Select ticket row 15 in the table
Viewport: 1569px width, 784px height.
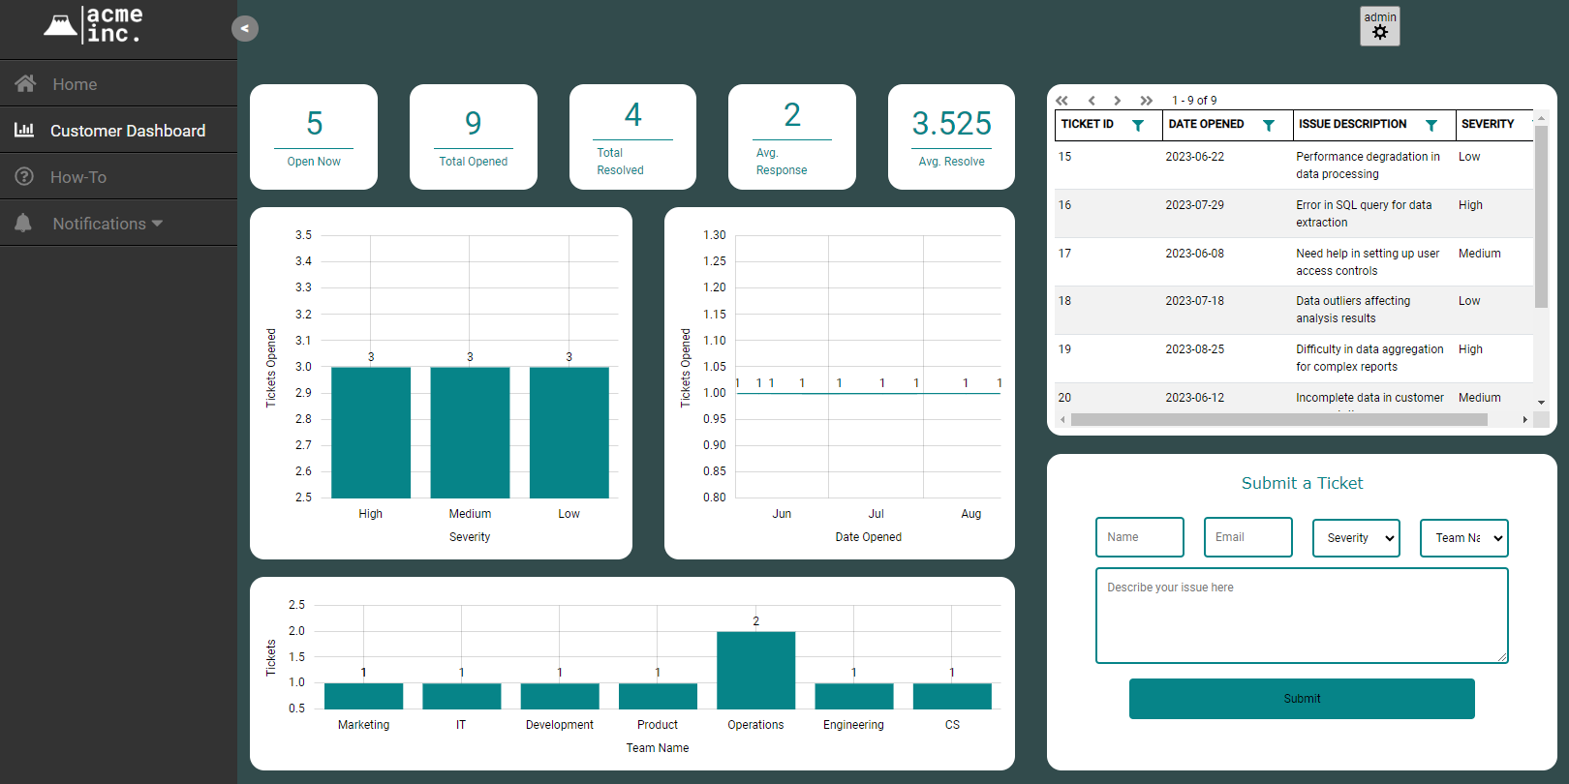coord(1294,166)
